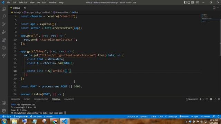Open the Terminal menu
This screenshot has height=124, width=221.
(x=52, y=2)
